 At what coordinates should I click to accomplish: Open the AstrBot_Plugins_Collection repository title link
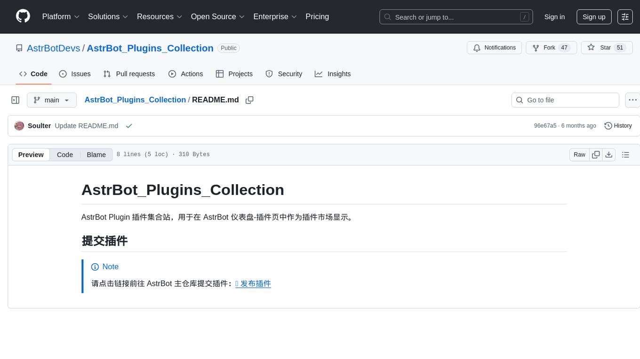point(150,48)
